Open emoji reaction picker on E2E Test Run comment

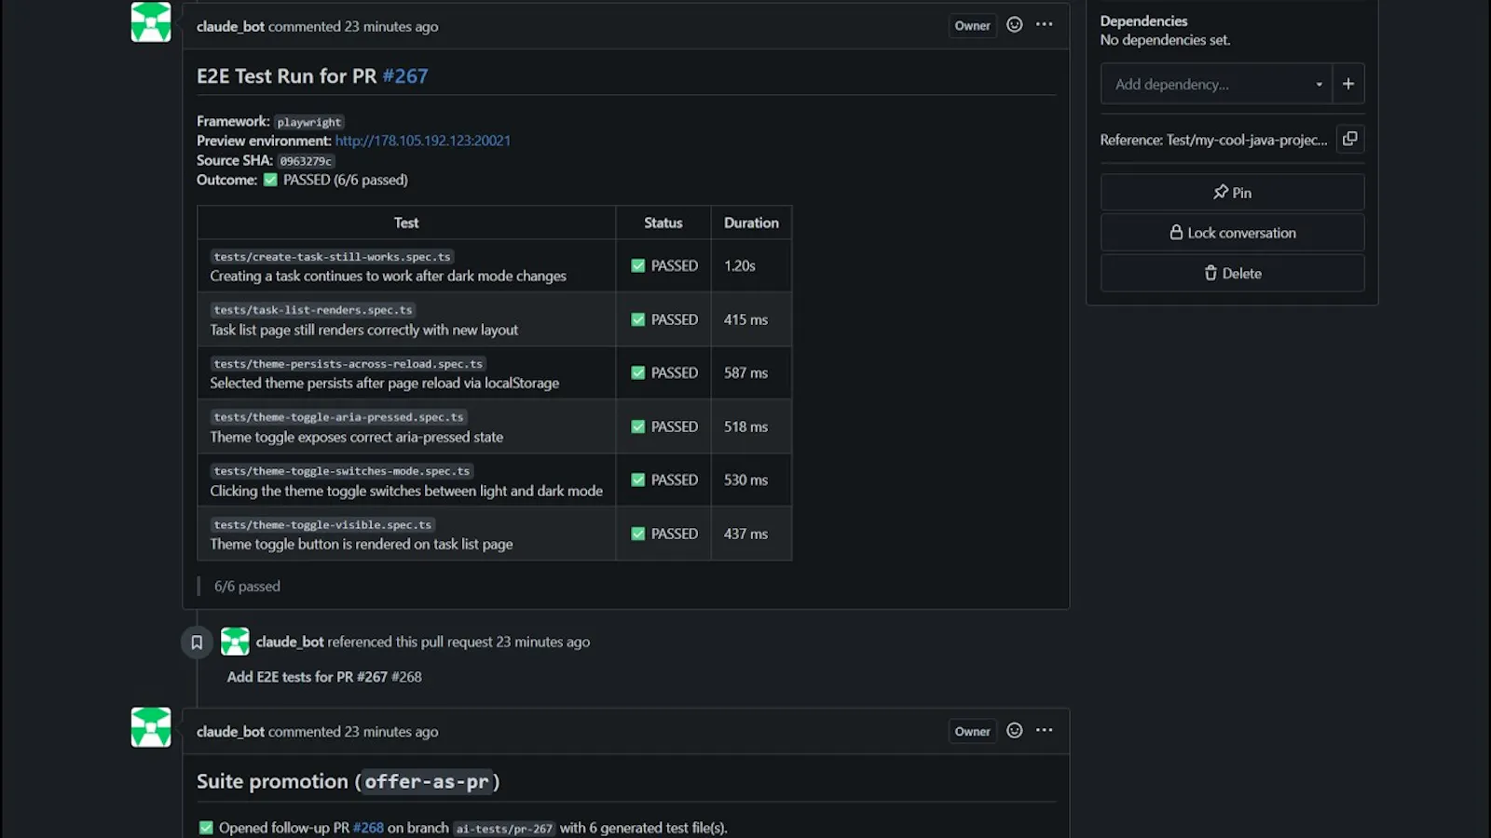tap(1014, 25)
